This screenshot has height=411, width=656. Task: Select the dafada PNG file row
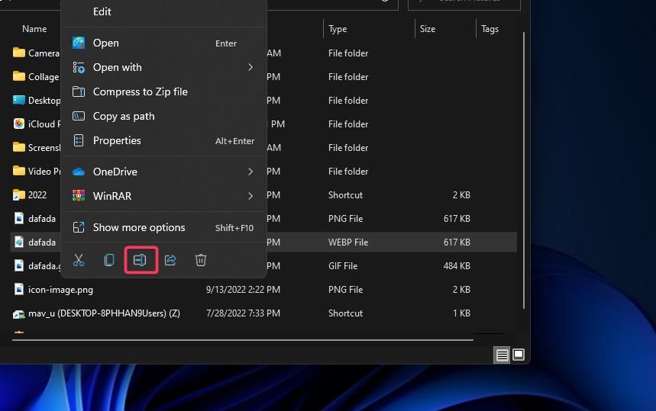[x=263, y=218]
